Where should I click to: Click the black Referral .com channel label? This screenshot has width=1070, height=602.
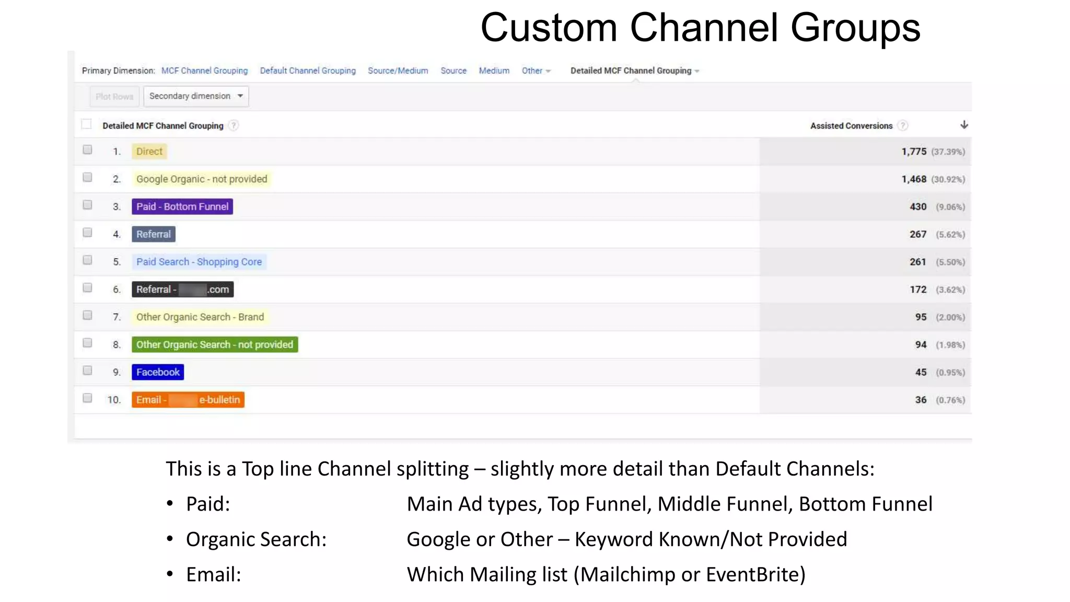tap(182, 290)
